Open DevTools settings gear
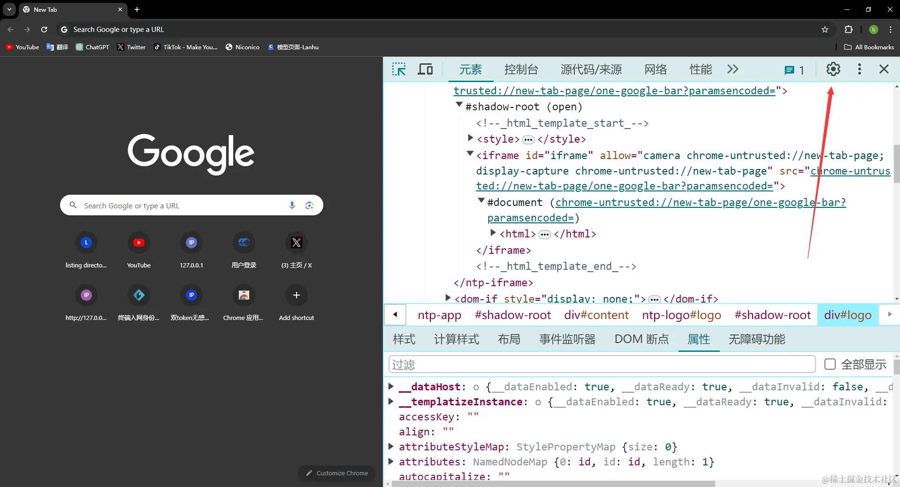The width and height of the screenshot is (900, 487). (x=833, y=69)
